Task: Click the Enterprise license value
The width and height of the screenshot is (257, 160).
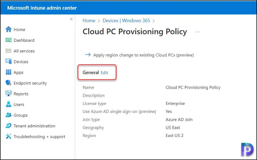Action: coord(175,104)
